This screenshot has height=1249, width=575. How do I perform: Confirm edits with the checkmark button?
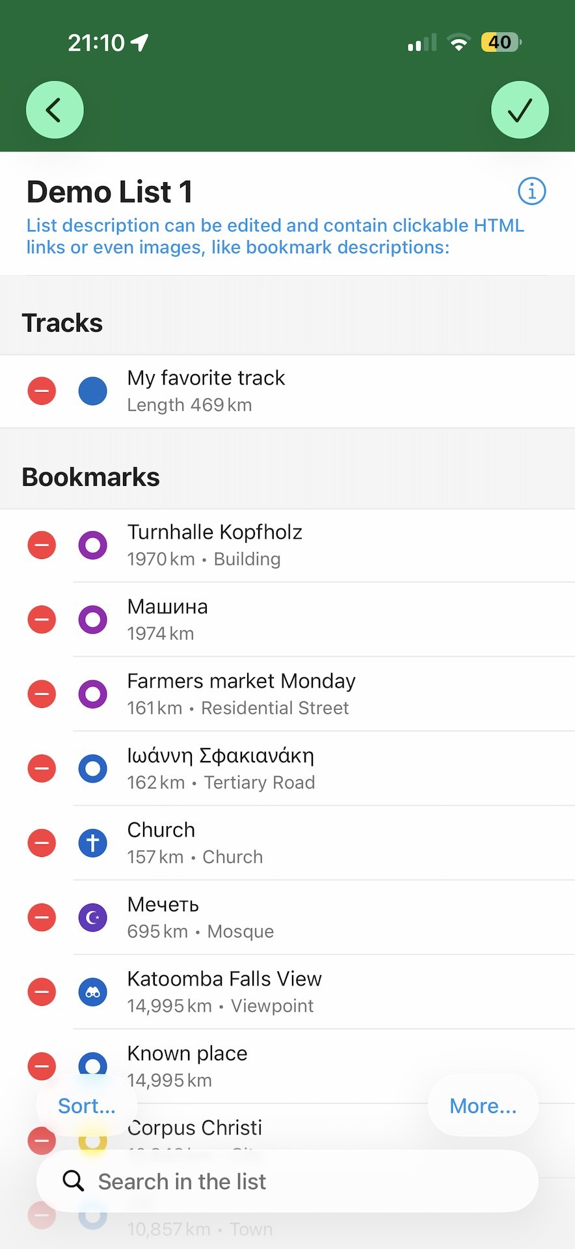[x=520, y=109]
